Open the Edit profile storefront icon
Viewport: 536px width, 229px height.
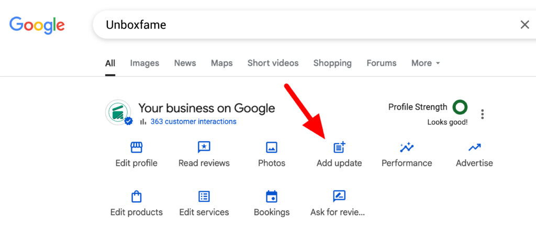[137, 147]
